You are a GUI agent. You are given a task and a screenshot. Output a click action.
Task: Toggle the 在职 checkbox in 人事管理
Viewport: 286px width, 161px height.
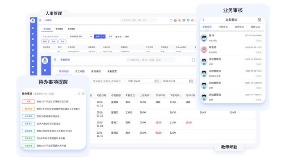[x=116, y=37]
